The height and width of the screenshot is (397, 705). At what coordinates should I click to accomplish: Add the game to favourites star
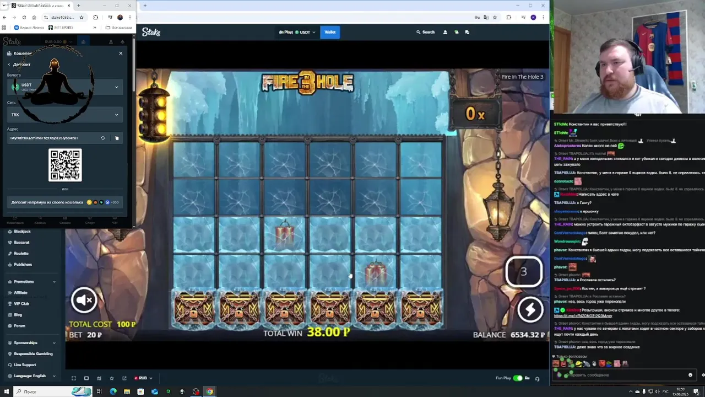coord(112,378)
